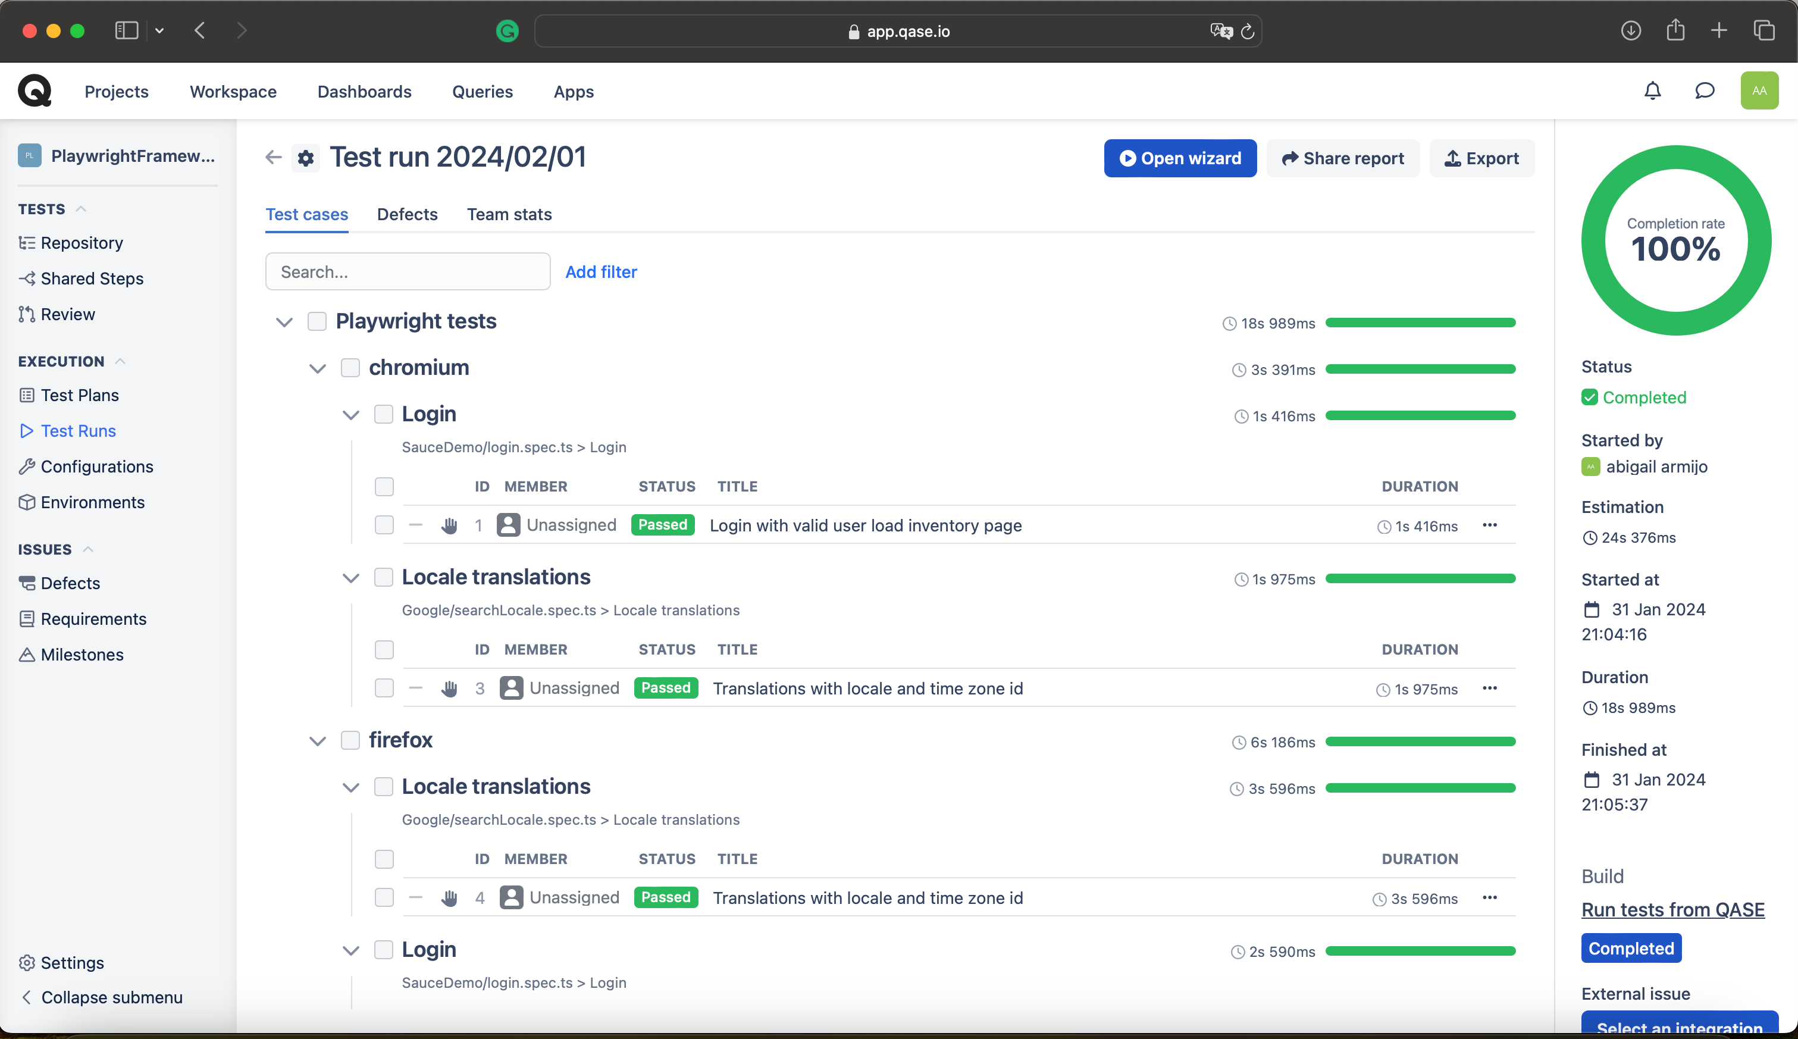
Task: Click the Review sidebar icon
Action: (x=27, y=314)
